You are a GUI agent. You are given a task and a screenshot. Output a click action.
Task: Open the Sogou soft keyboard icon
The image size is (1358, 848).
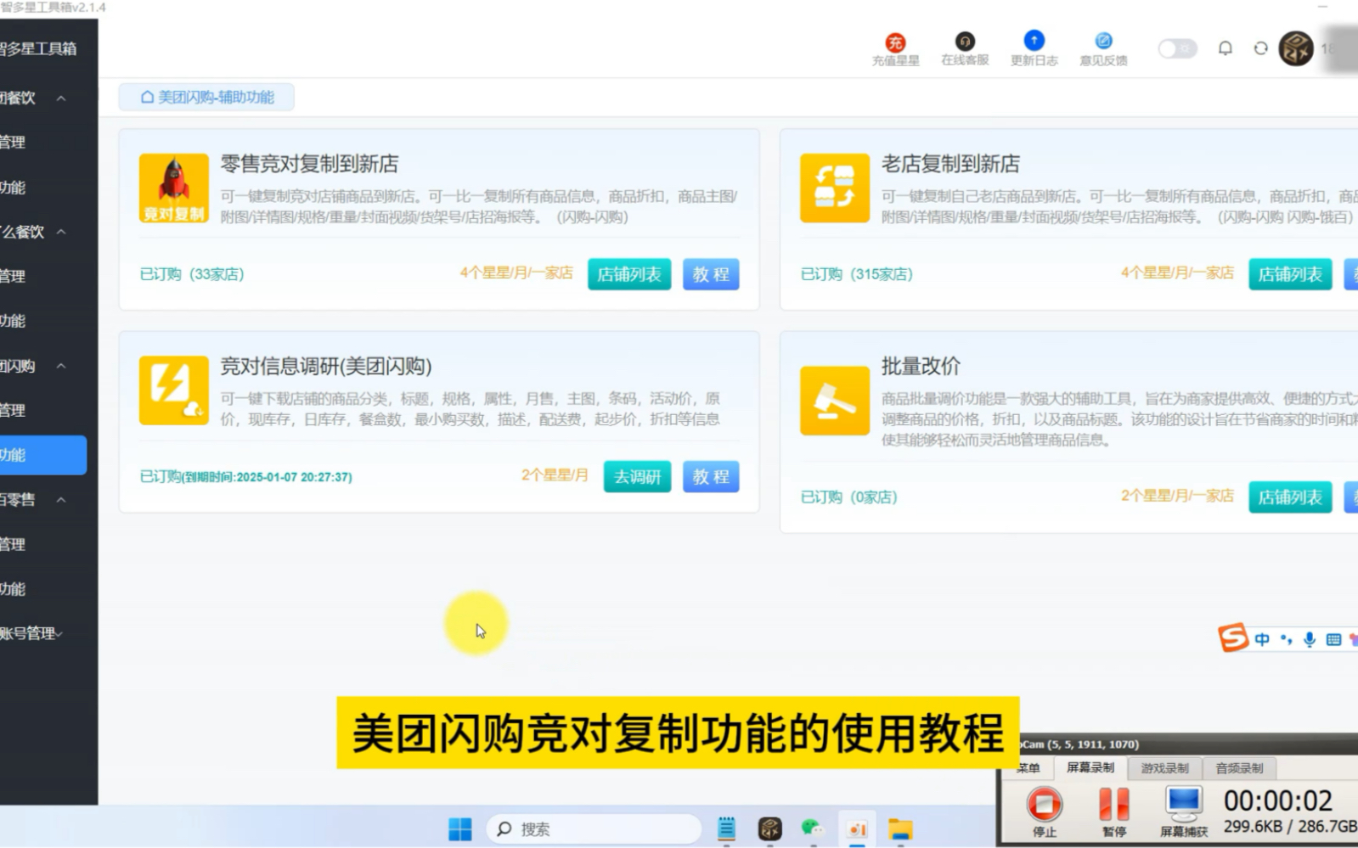1333,640
